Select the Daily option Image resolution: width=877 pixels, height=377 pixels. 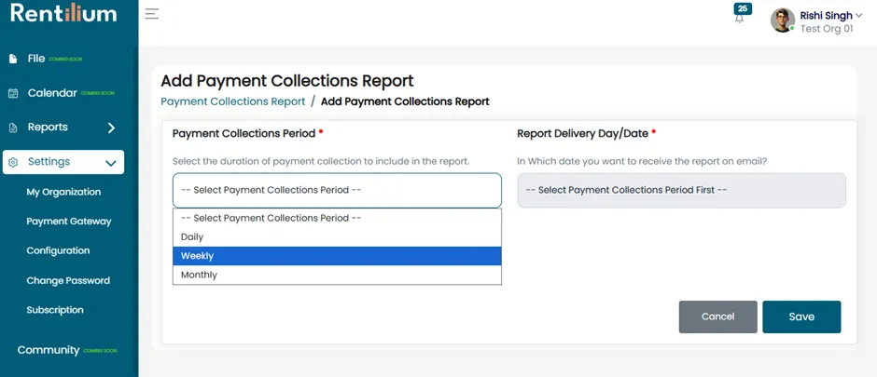click(x=337, y=237)
